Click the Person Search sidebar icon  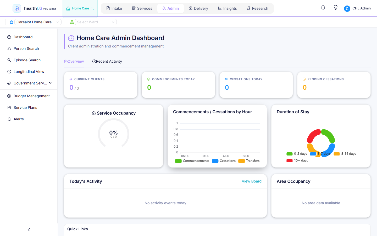coord(9,49)
